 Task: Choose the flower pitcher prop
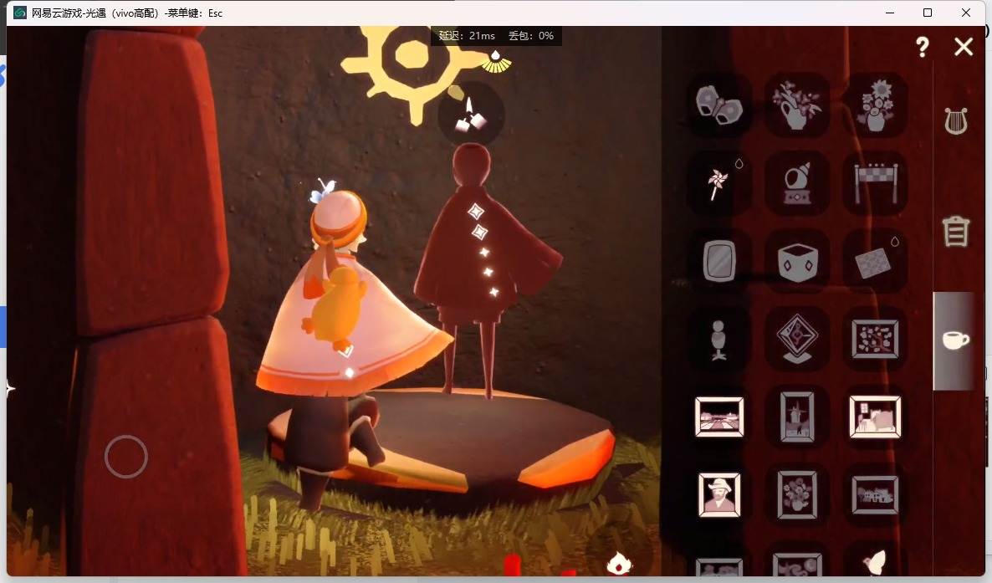click(x=796, y=105)
